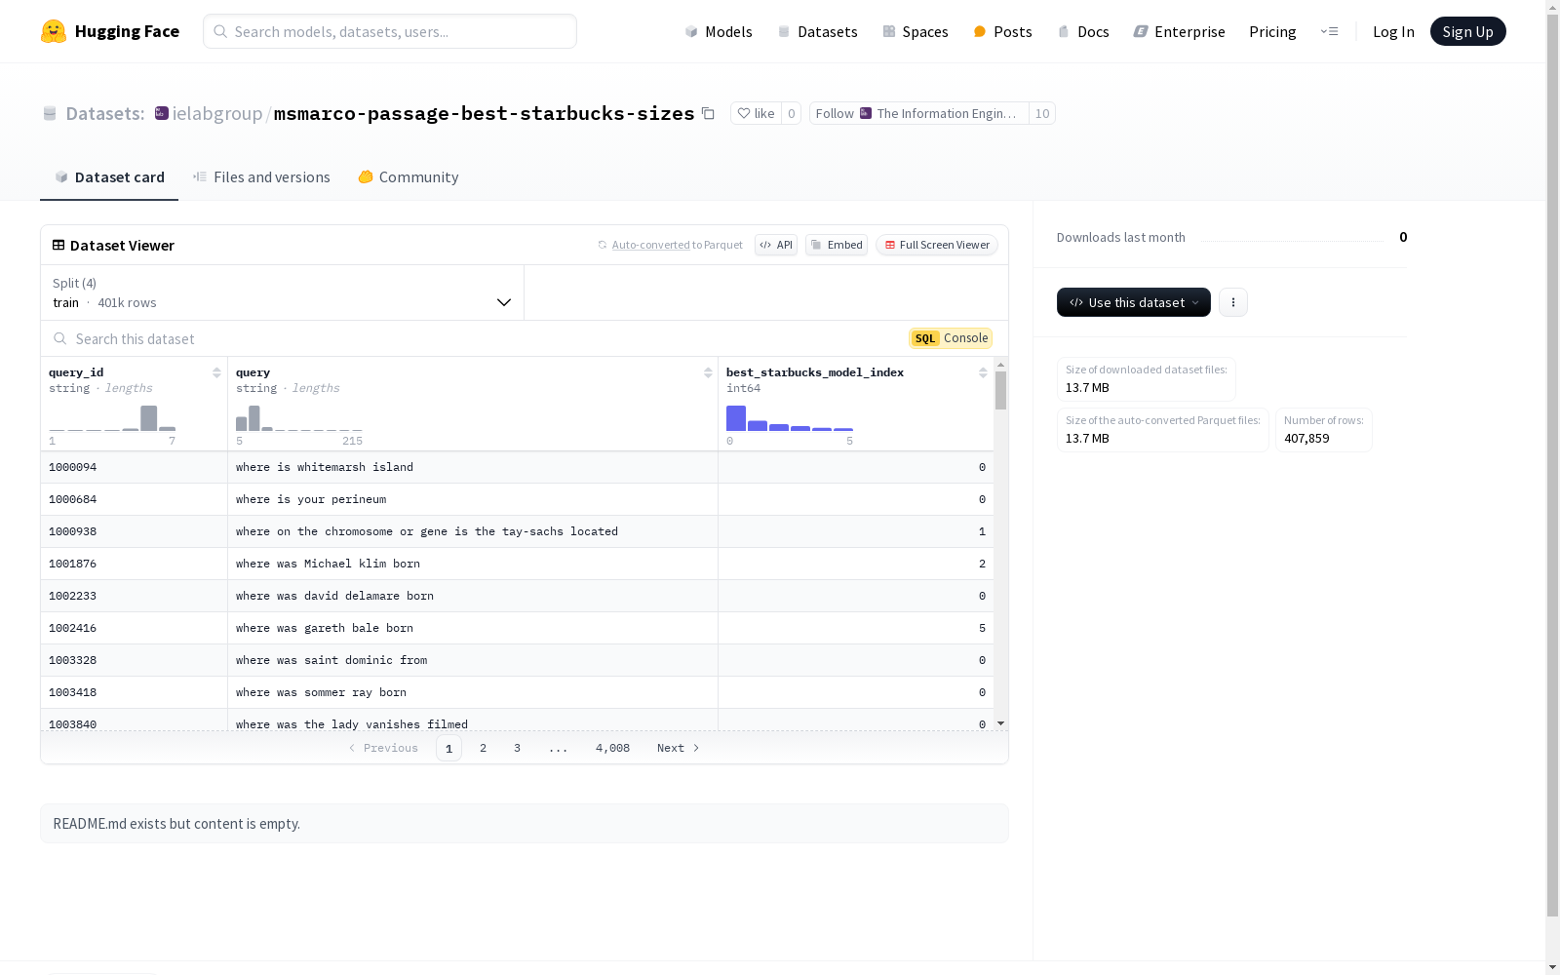Click the Embed button
This screenshot has width=1560, height=975.
(x=837, y=245)
